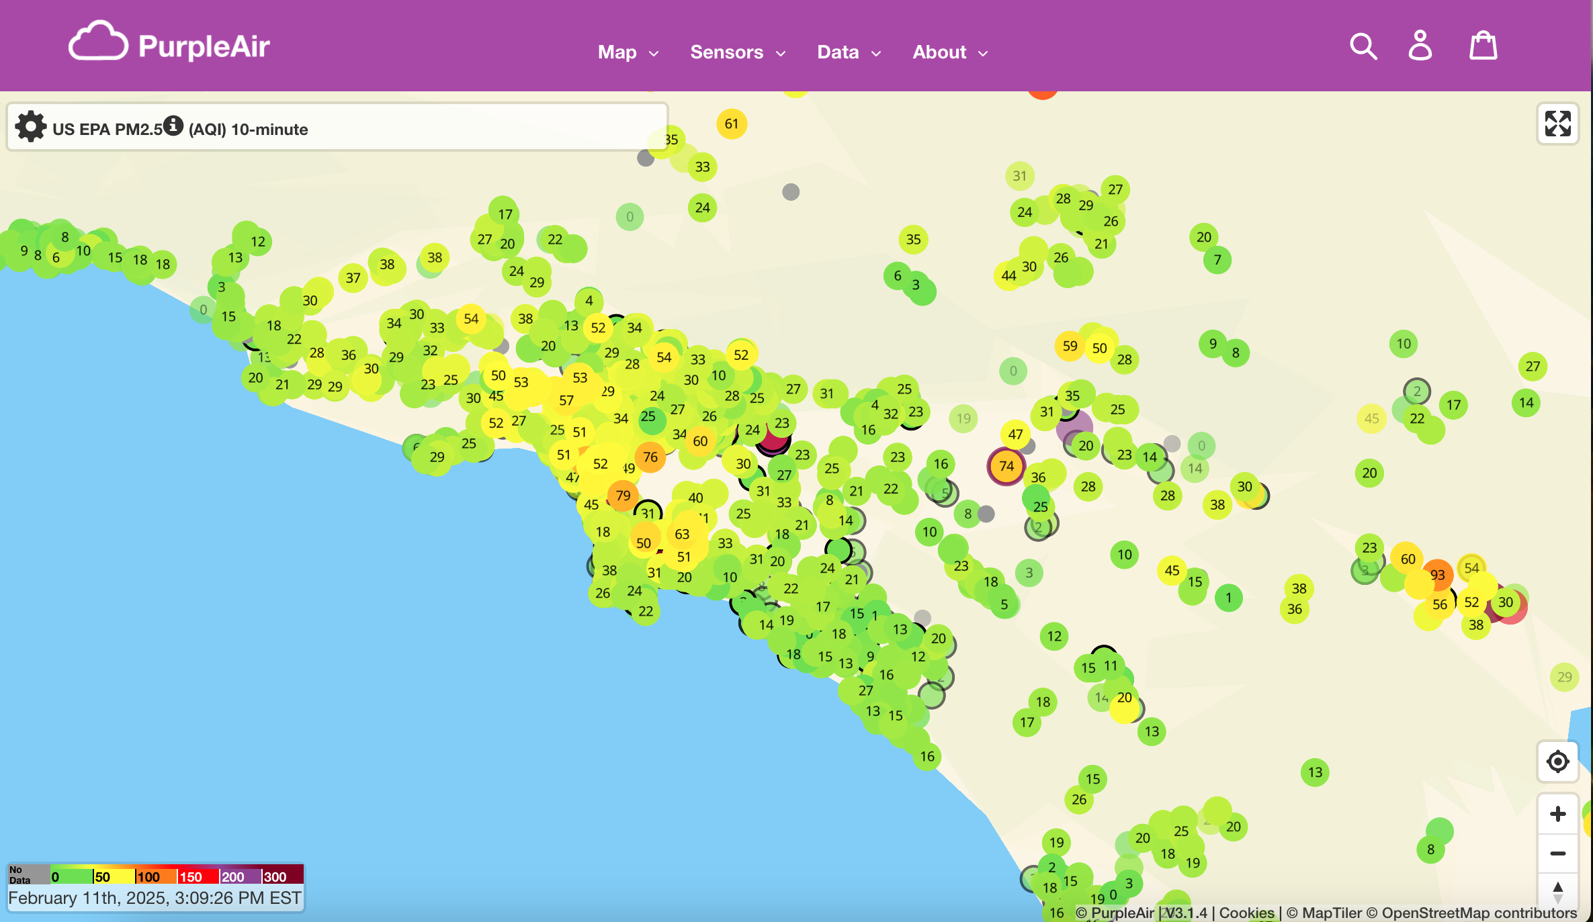
Task: Expand the Map dropdown menu
Action: coord(626,52)
